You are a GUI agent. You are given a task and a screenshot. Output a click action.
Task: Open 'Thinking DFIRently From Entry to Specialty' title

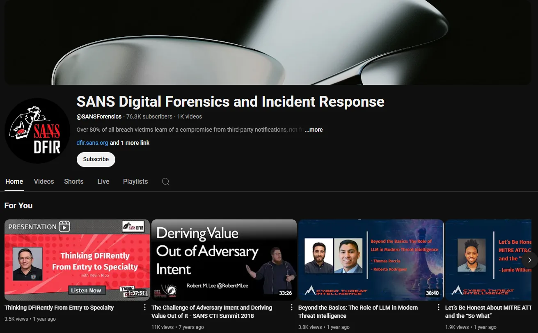[x=59, y=308]
